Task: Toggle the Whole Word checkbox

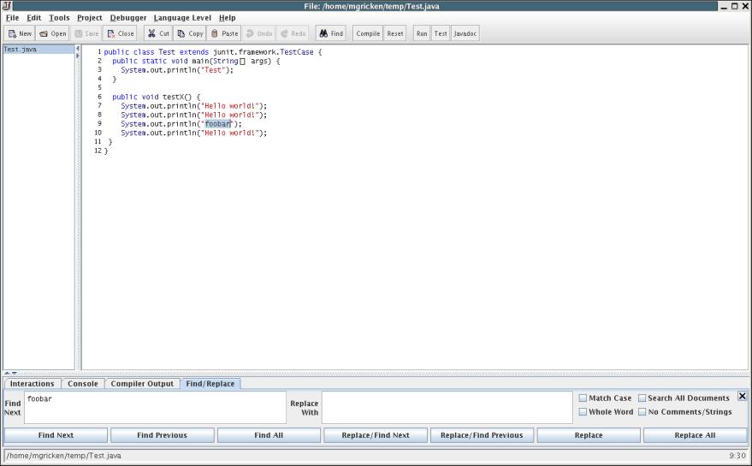Action: 583,412
